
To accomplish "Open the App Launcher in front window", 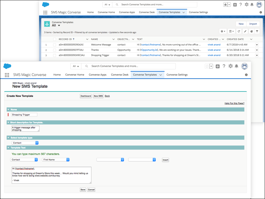I will point(7,75).
